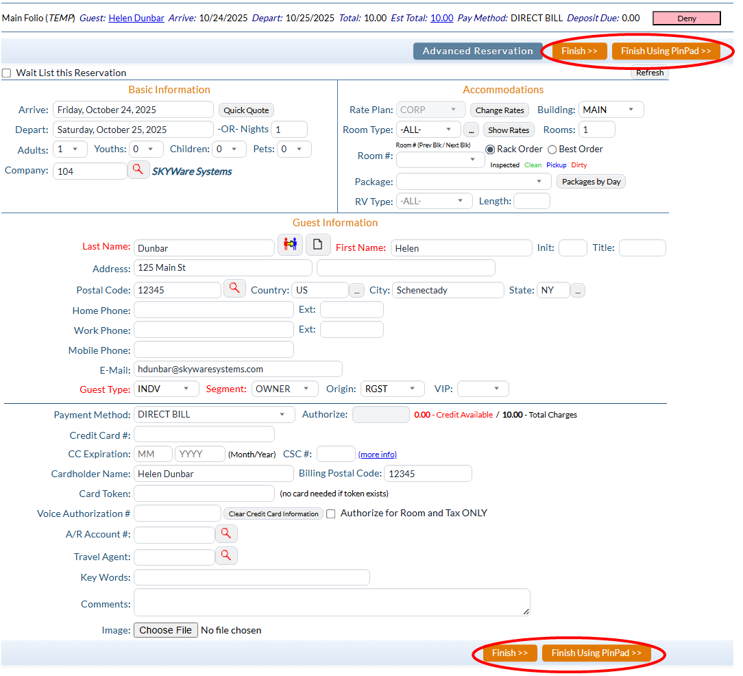Click the Advanced Reservation tab button
The image size is (743, 676).
pyautogui.click(x=477, y=51)
